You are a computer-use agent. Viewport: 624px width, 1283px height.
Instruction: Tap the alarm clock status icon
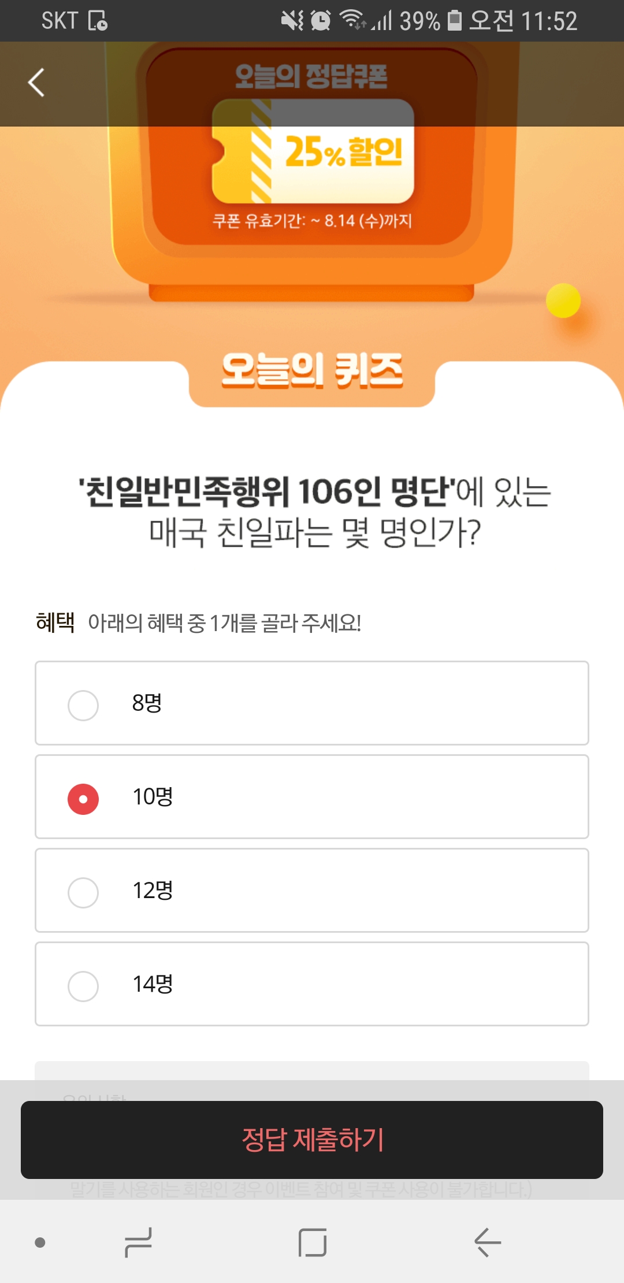(x=321, y=21)
